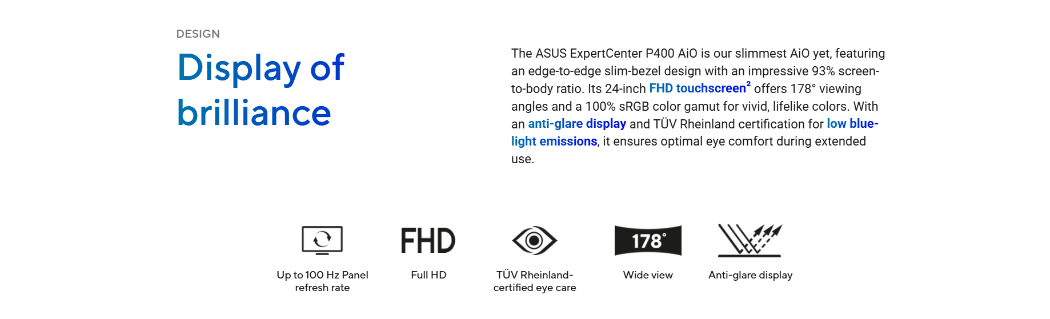1050x319 pixels.
Task: Click the refresh arrows inside the monitor icon
Action: (x=322, y=239)
